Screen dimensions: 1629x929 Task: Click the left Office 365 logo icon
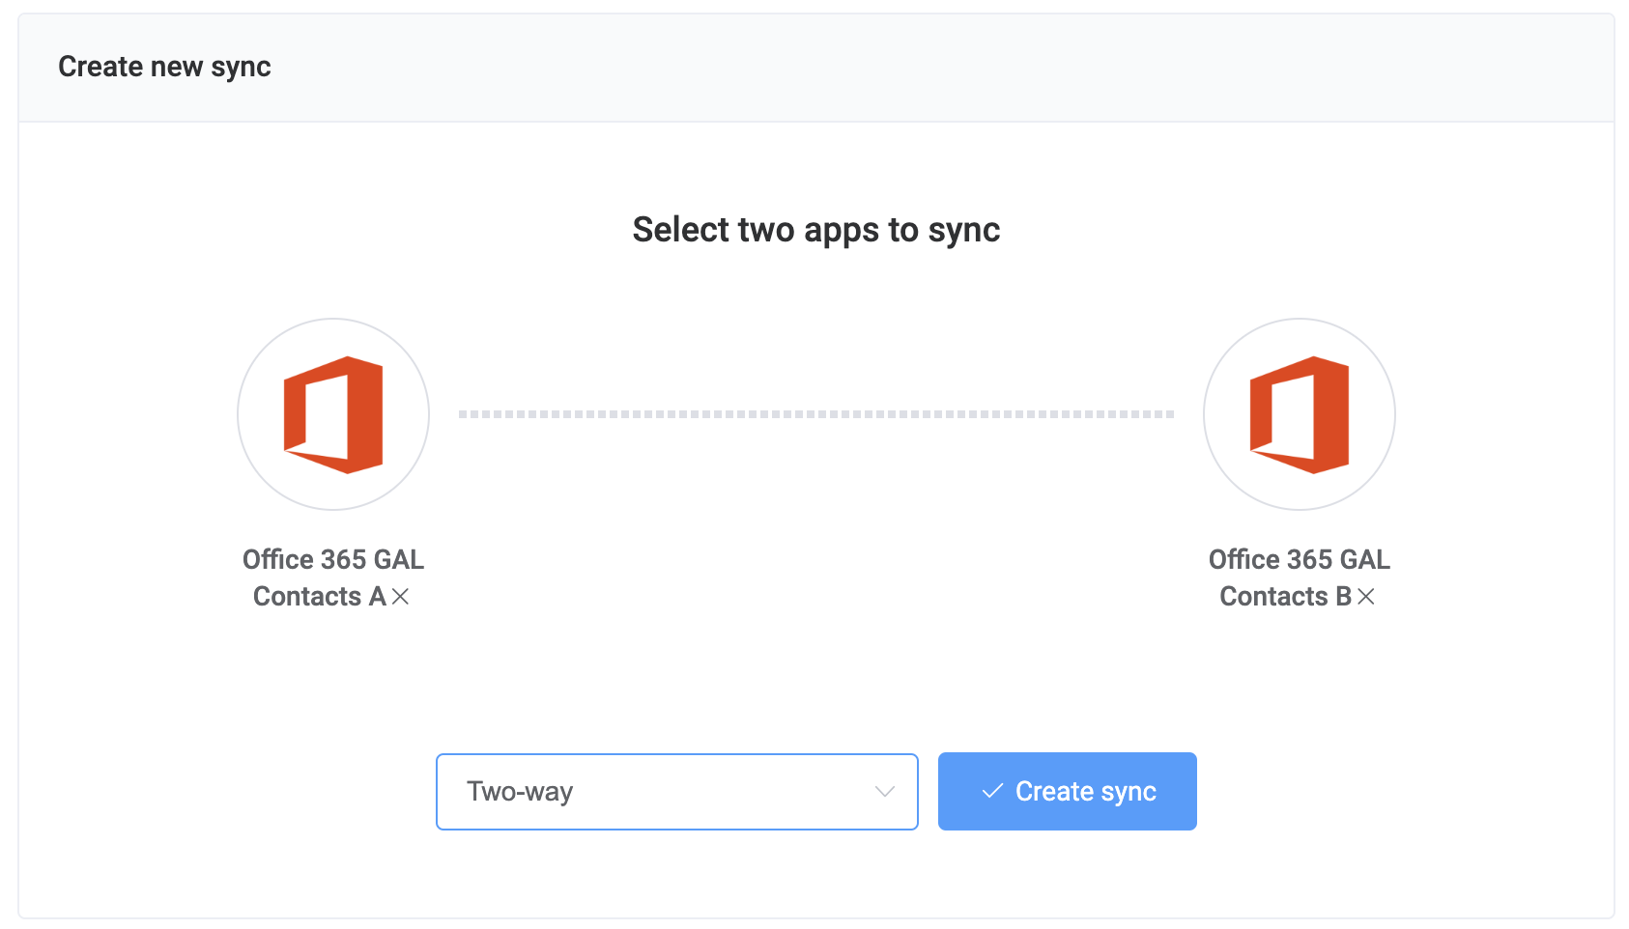tap(332, 414)
